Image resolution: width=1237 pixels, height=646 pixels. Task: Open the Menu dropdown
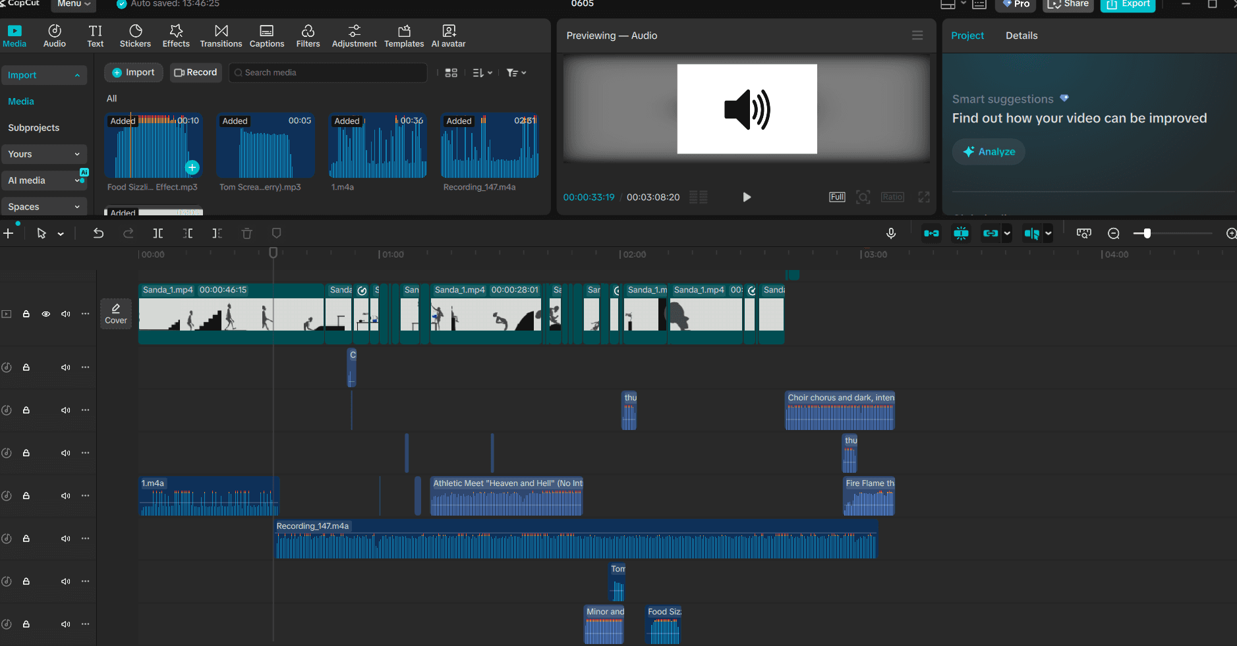(x=74, y=4)
